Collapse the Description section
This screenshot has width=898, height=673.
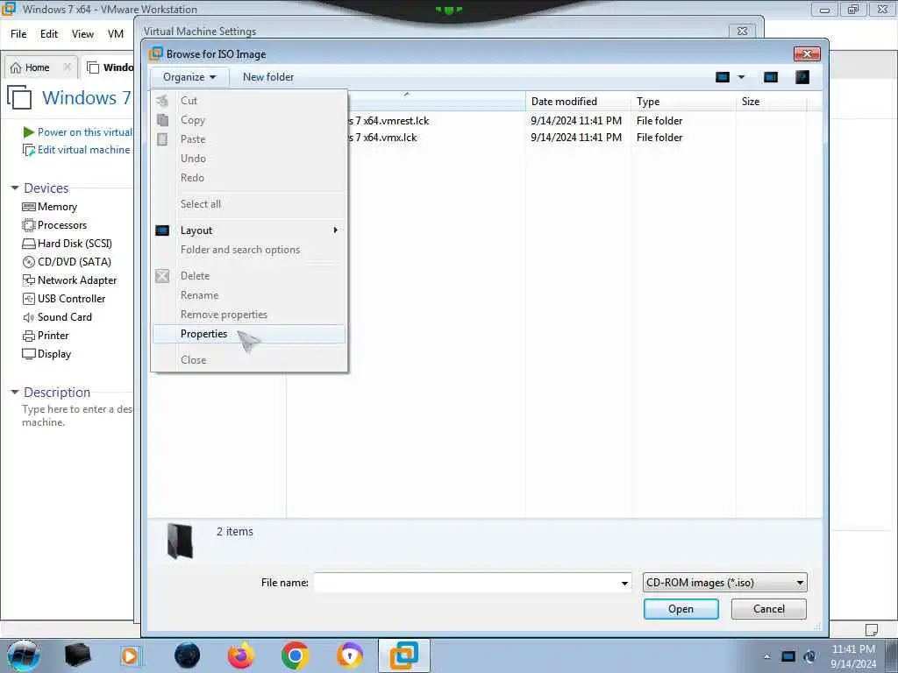[x=15, y=392]
